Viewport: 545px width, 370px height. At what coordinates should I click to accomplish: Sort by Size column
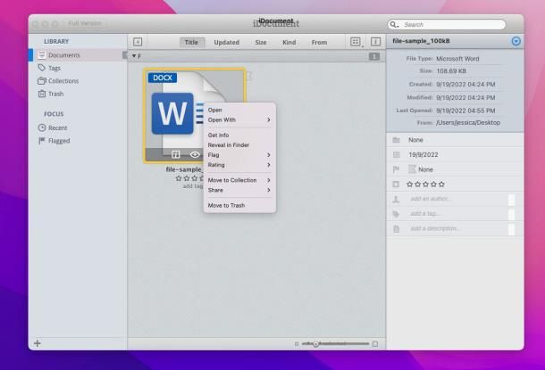[x=261, y=42]
